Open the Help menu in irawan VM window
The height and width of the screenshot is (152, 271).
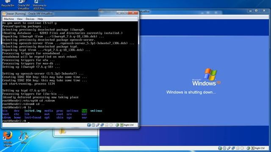[40, 19]
